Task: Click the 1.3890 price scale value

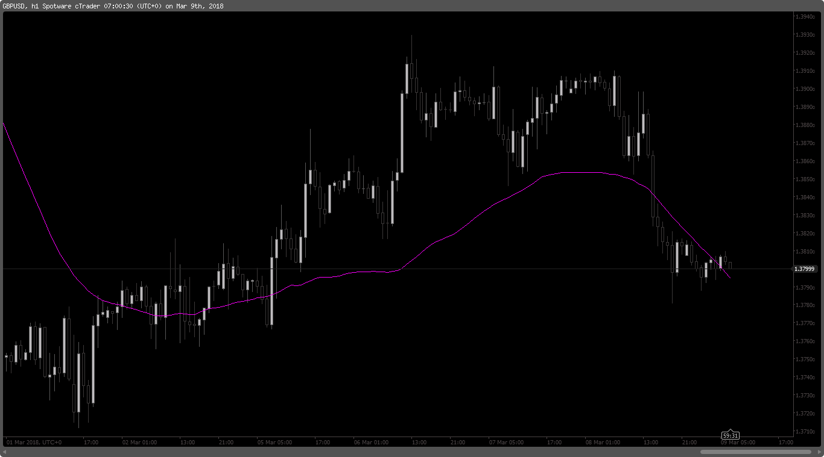Action: click(x=805, y=107)
